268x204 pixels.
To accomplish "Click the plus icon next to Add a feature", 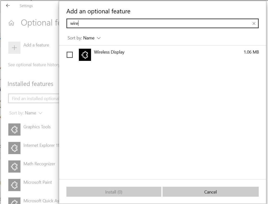I will pos(14,48).
